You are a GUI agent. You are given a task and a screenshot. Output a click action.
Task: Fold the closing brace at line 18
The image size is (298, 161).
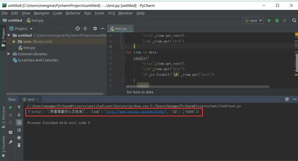(x=124, y=80)
